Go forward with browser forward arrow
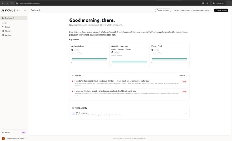The image size is (232, 141). [7, 3]
